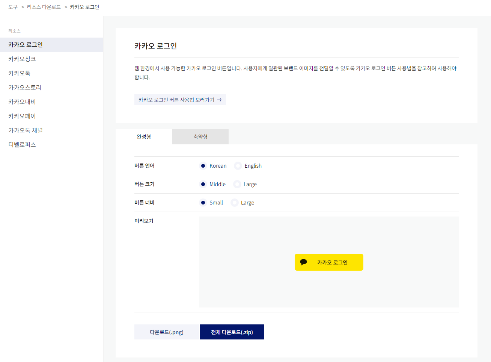Click the 리소스 sidebar heading
Viewport: 491px width, 362px height.
pyautogui.click(x=14, y=31)
